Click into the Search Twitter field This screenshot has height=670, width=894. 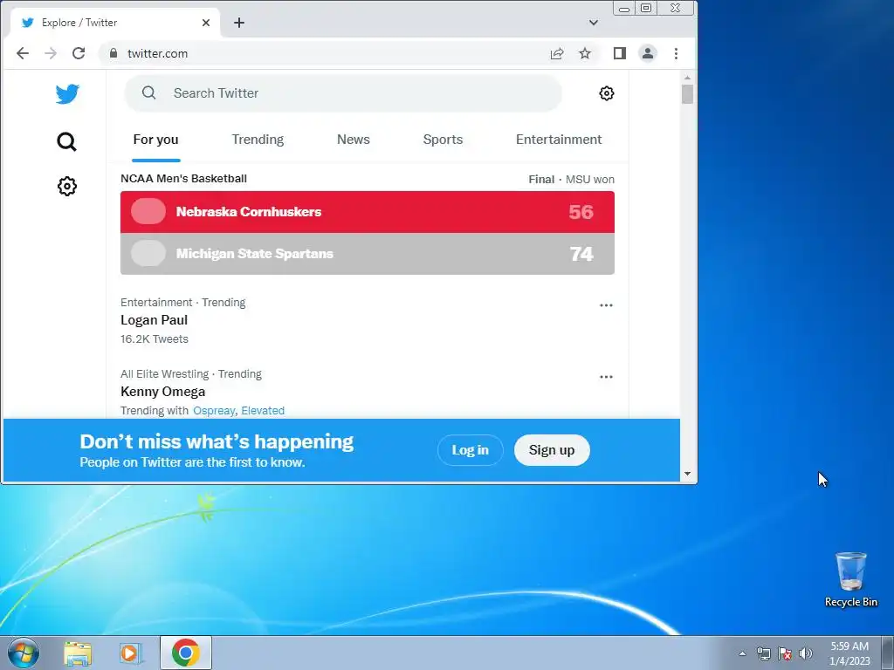pos(343,93)
